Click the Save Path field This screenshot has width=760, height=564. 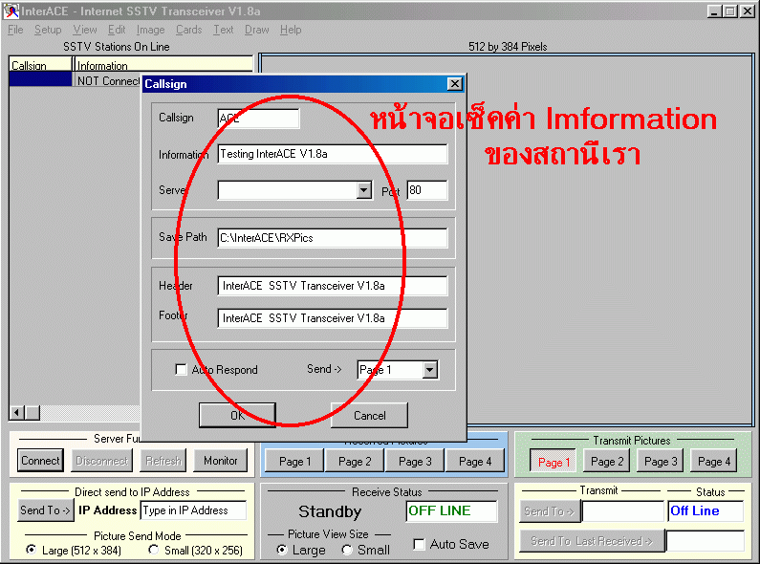[333, 238]
